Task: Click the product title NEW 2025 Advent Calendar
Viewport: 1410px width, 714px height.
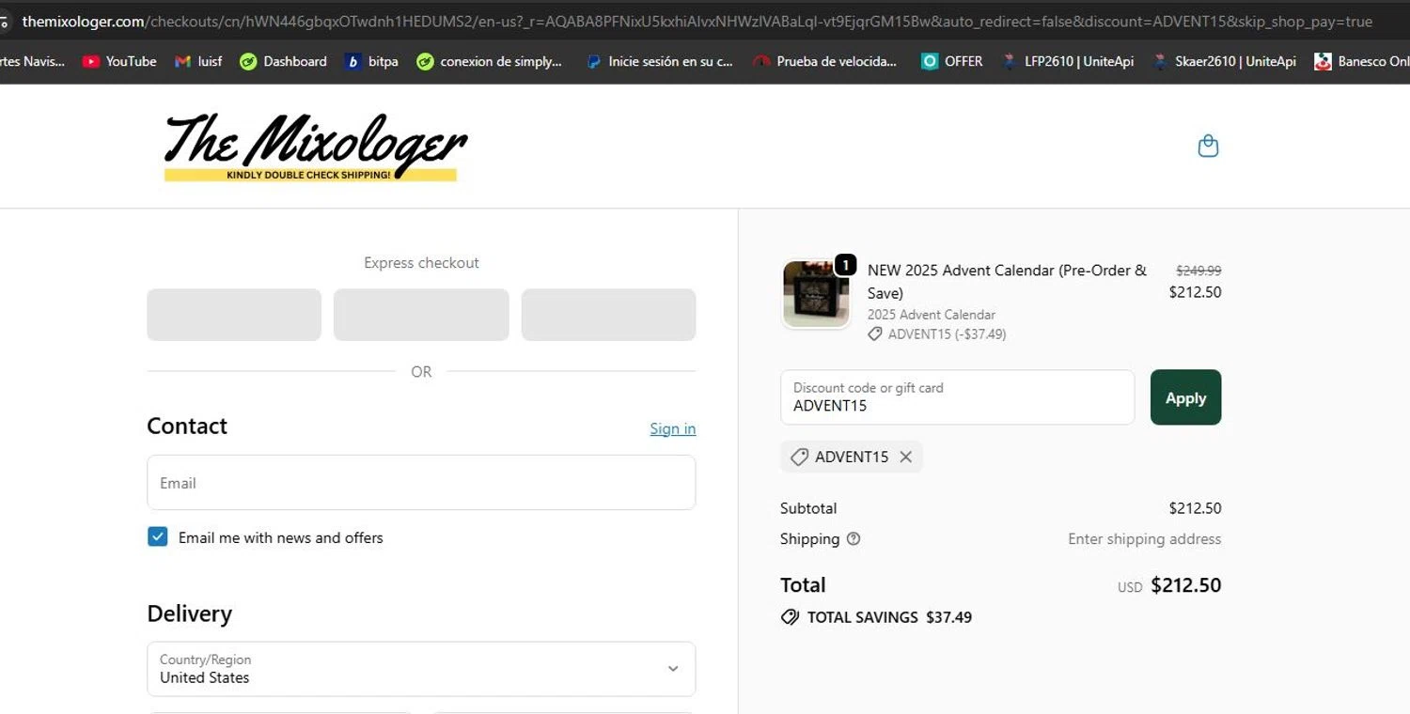Action: 1007,281
